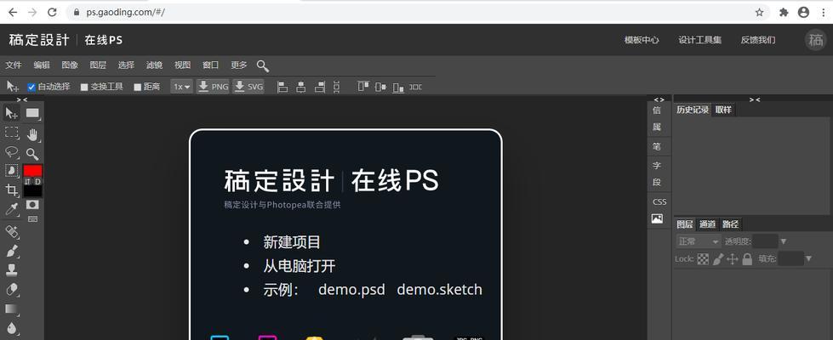Lock image pixels brush icon

click(718, 259)
